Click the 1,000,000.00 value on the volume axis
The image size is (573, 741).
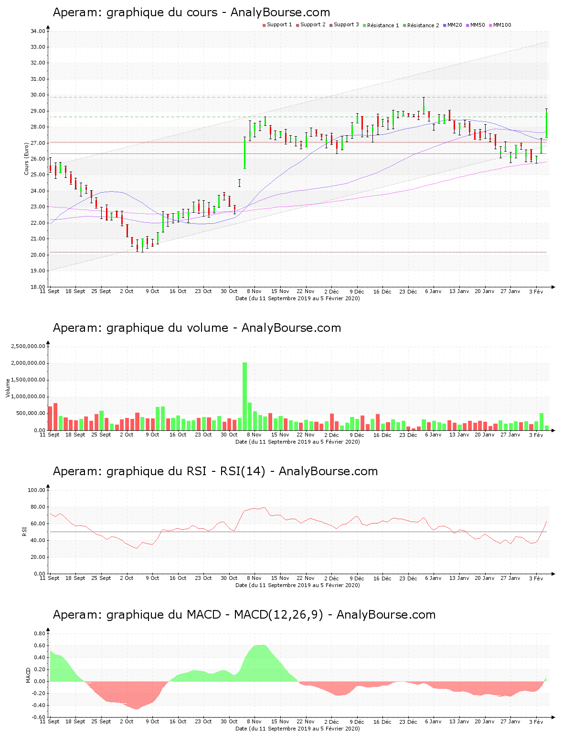[x=28, y=396]
